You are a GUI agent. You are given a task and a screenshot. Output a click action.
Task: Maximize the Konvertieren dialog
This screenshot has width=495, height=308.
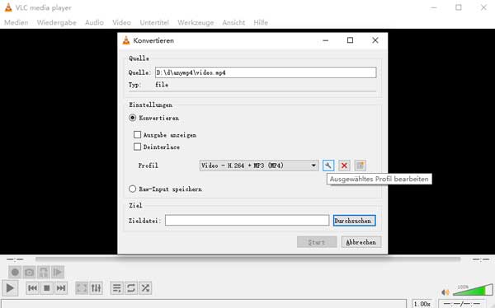click(350, 40)
